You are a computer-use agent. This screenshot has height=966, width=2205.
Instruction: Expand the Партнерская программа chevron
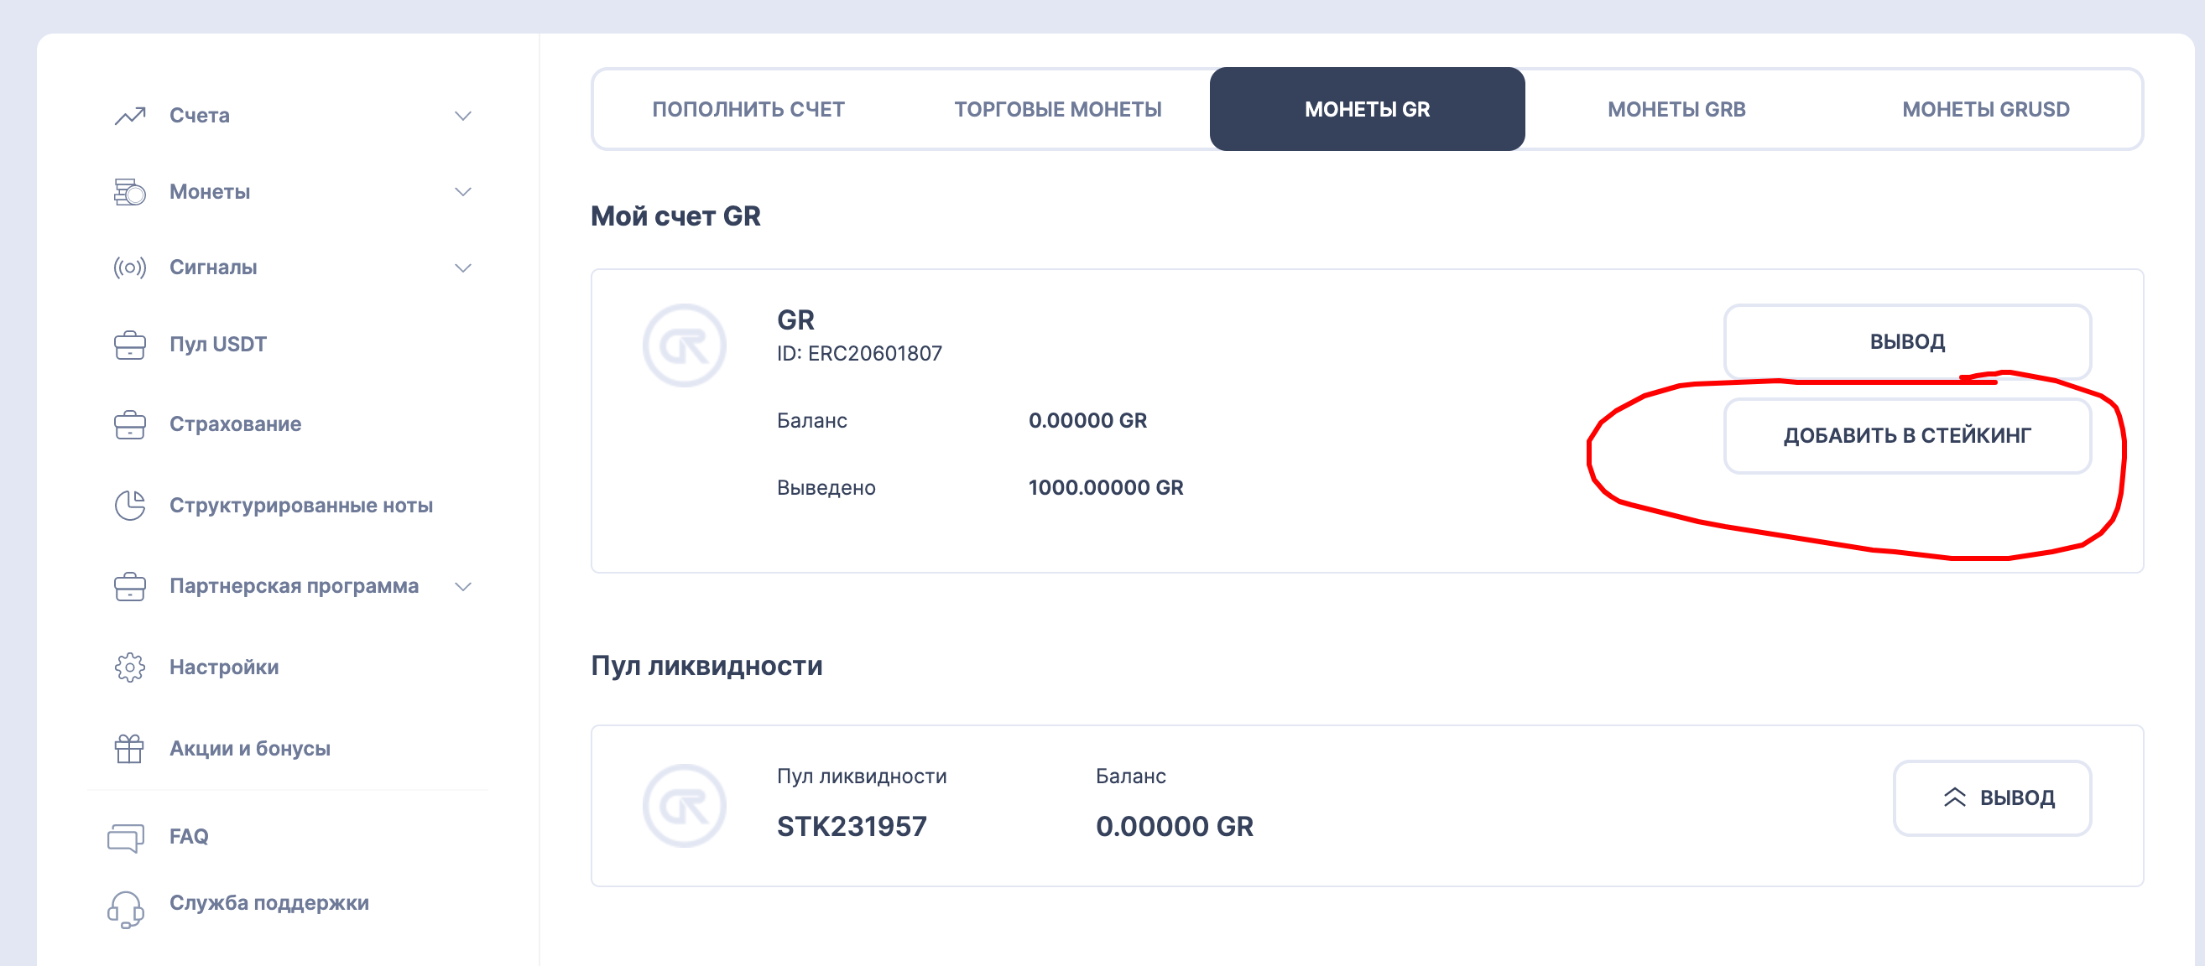point(463,587)
